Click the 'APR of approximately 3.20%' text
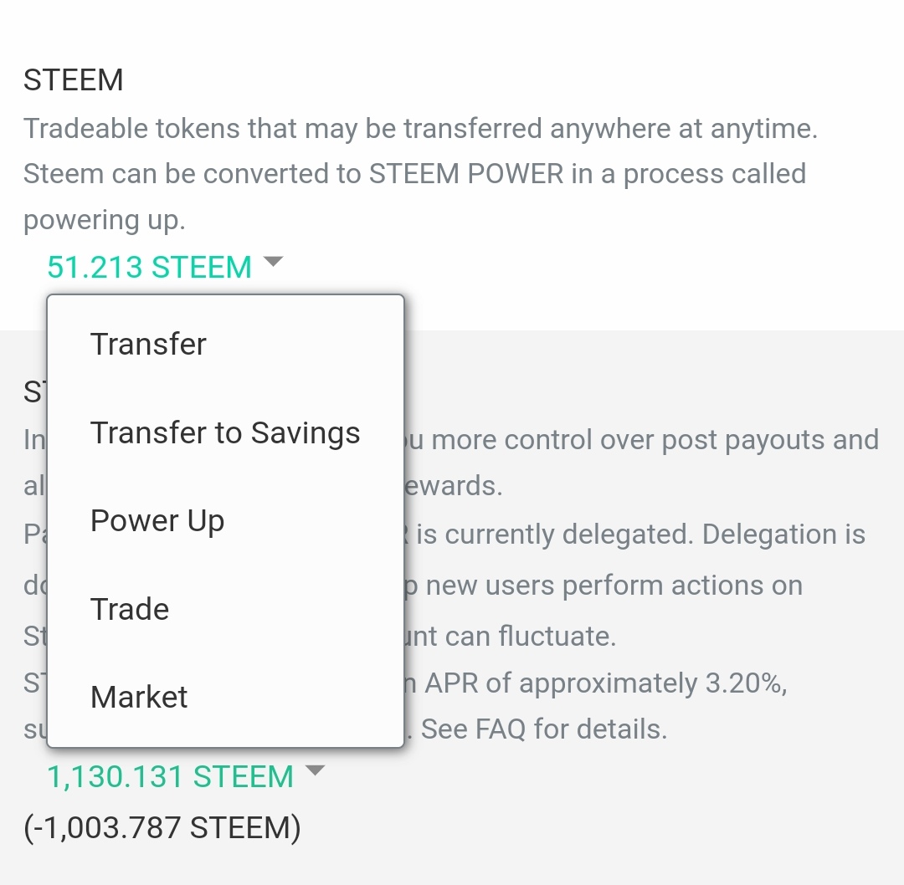 (x=606, y=683)
